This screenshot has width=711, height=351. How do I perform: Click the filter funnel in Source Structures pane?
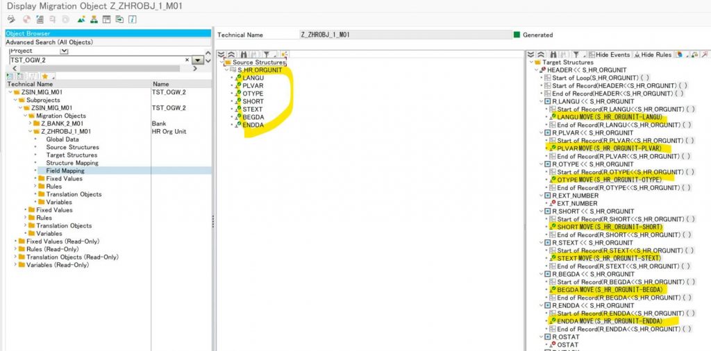click(267, 54)
